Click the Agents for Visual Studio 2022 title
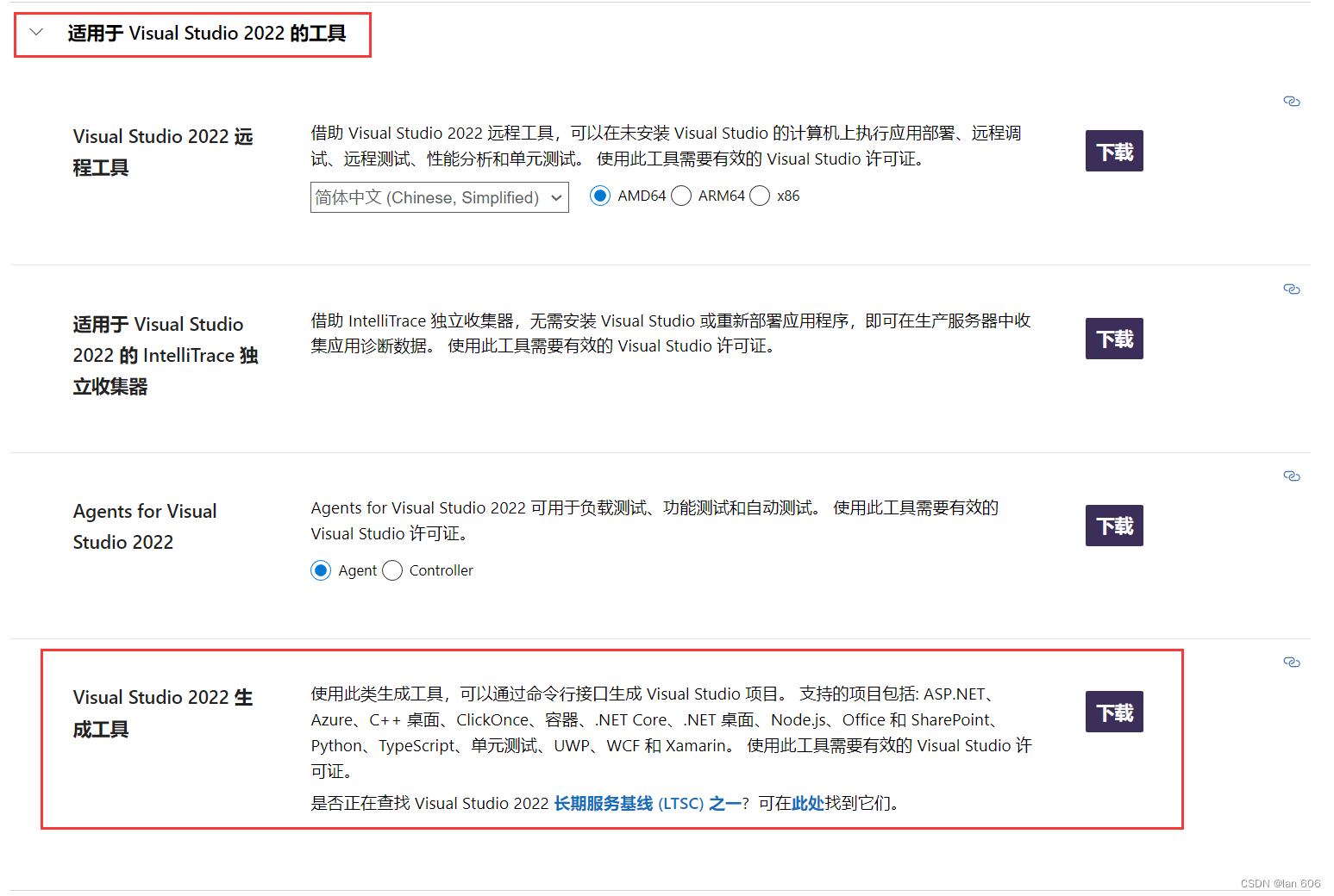Image resolution: width=1334 pixels, height=896 pixels. (145, 526)
